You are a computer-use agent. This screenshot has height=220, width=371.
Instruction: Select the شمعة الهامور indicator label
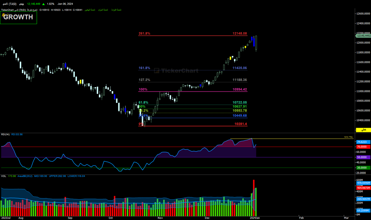coord(90,10)
